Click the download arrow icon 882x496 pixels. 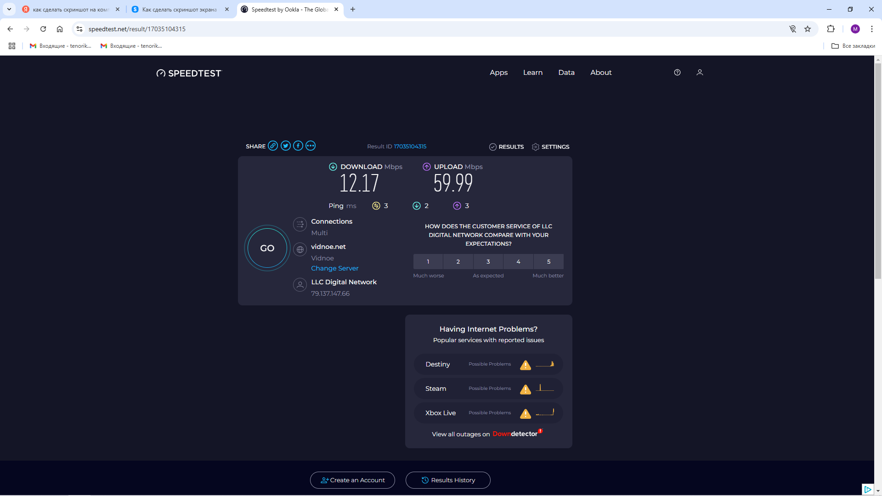[333, 167]
